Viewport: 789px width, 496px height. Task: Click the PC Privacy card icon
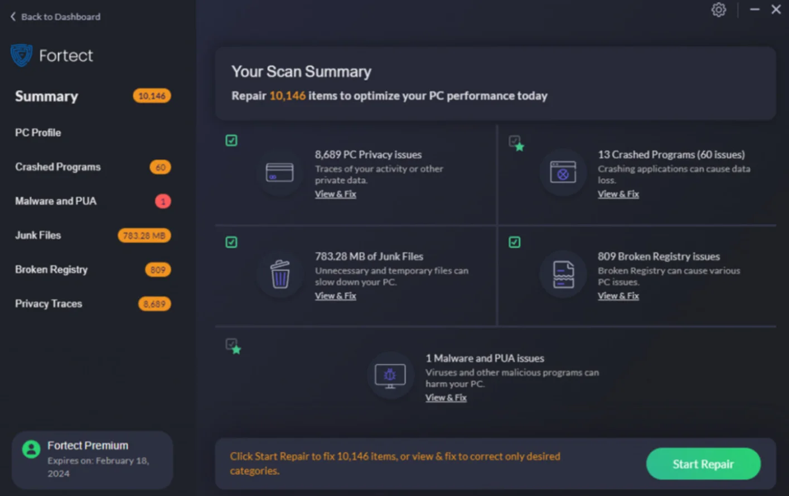coord(279,172)
